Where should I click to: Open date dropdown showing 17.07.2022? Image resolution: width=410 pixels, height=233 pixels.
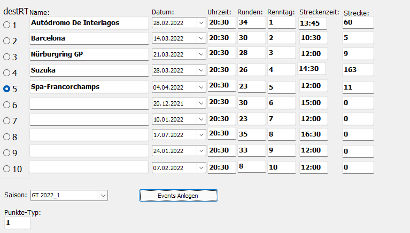click(x=200, y=135)
